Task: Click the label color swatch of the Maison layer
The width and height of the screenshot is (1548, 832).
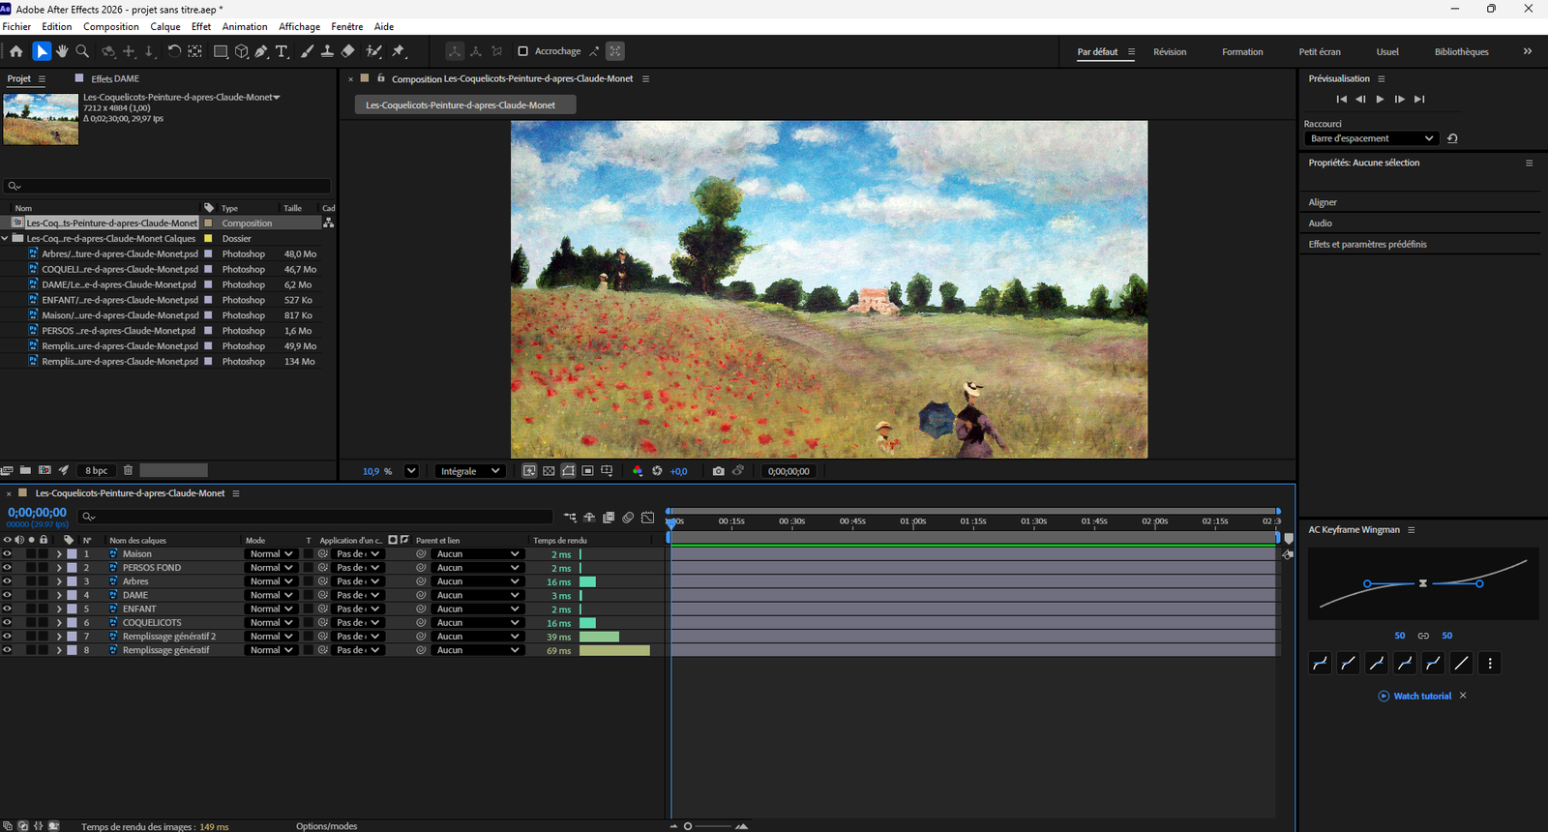Action: pos(72,554)
